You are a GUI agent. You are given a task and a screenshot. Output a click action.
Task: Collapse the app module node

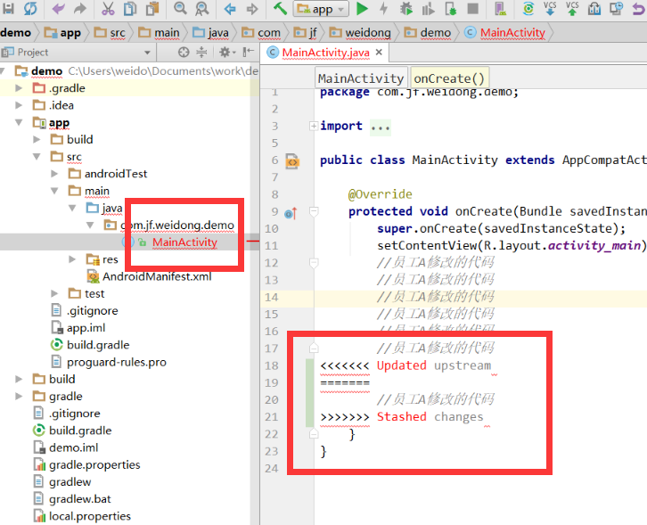(19, 123)
